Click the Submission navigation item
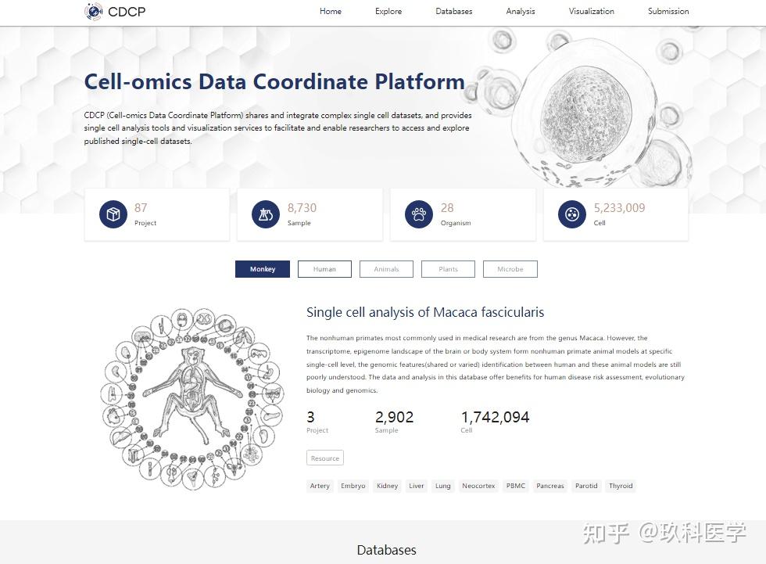Image resolution: width=766 pixels, height=564 pixels. point(668,11)
